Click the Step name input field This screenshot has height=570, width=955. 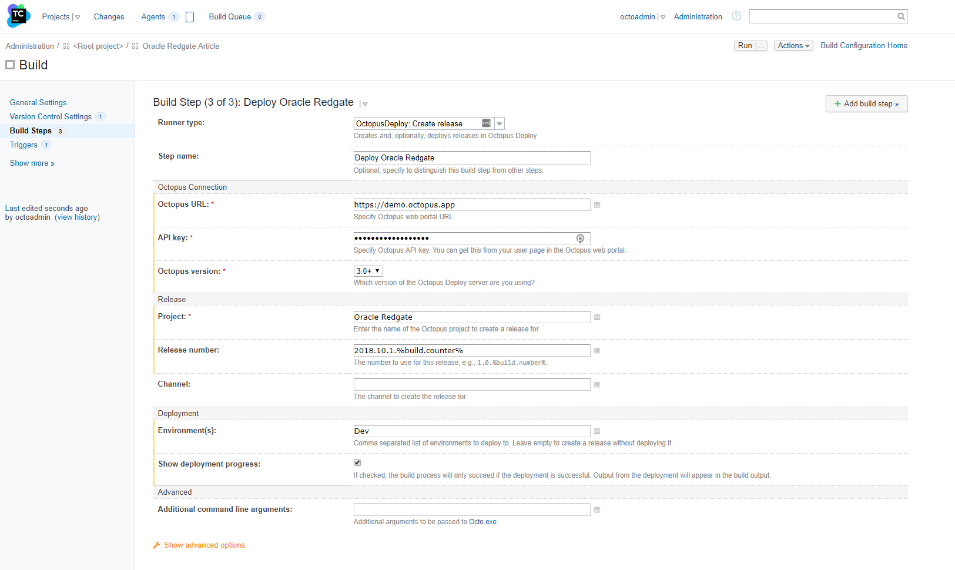tap(471, 158)
